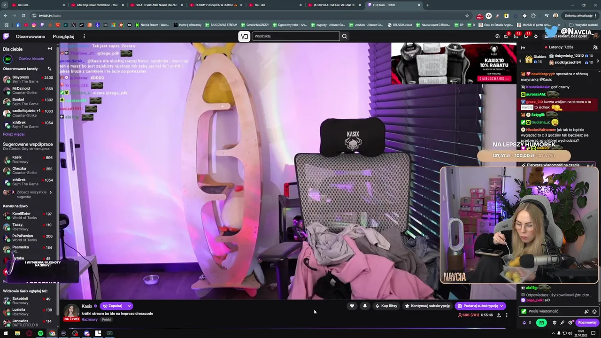Click the heart follow button under the video
The width and height of the screenshot is (601, 338).
click(x=352, y=306)
